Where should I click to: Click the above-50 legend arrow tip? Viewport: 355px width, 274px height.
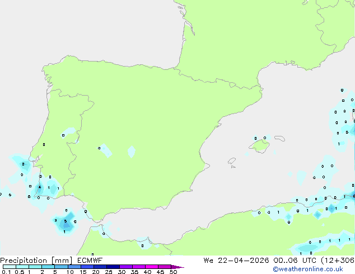click(177, 267)
